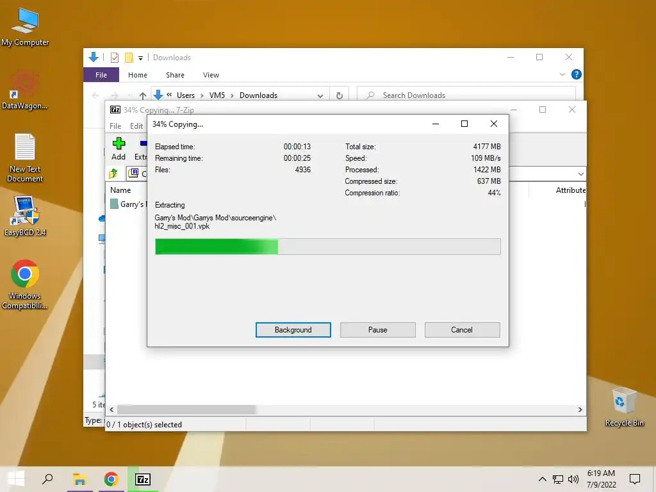This screenshot has width=656, height=492.
Task: Open the Windows Start menu
Action: pyautogui.click(x=16, y=479)
